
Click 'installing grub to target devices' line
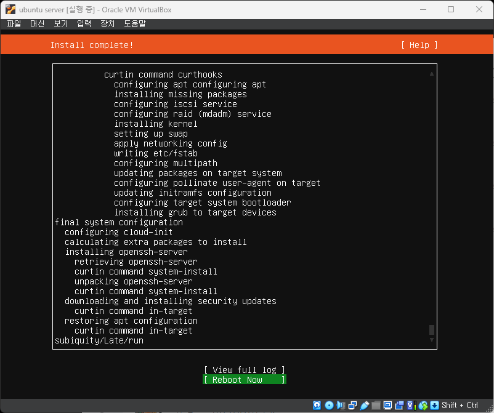195,212
